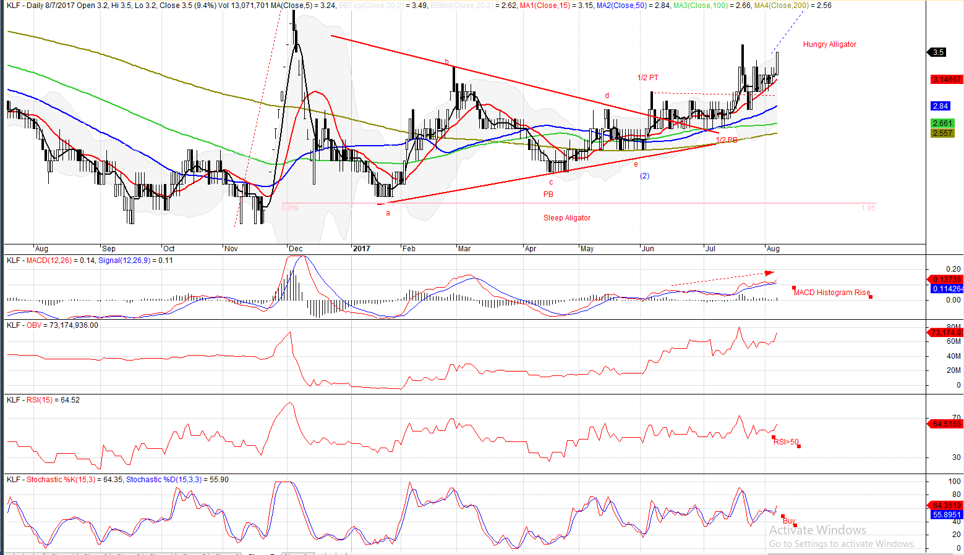
Task: Click the green 2.661 MA3 value tag
Action: coord(942,123)
